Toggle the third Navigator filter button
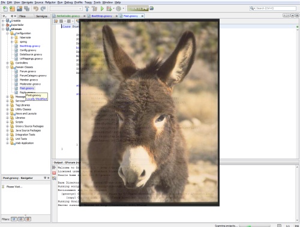The height and width of the screenshot is (227, 300). [28, 219]
